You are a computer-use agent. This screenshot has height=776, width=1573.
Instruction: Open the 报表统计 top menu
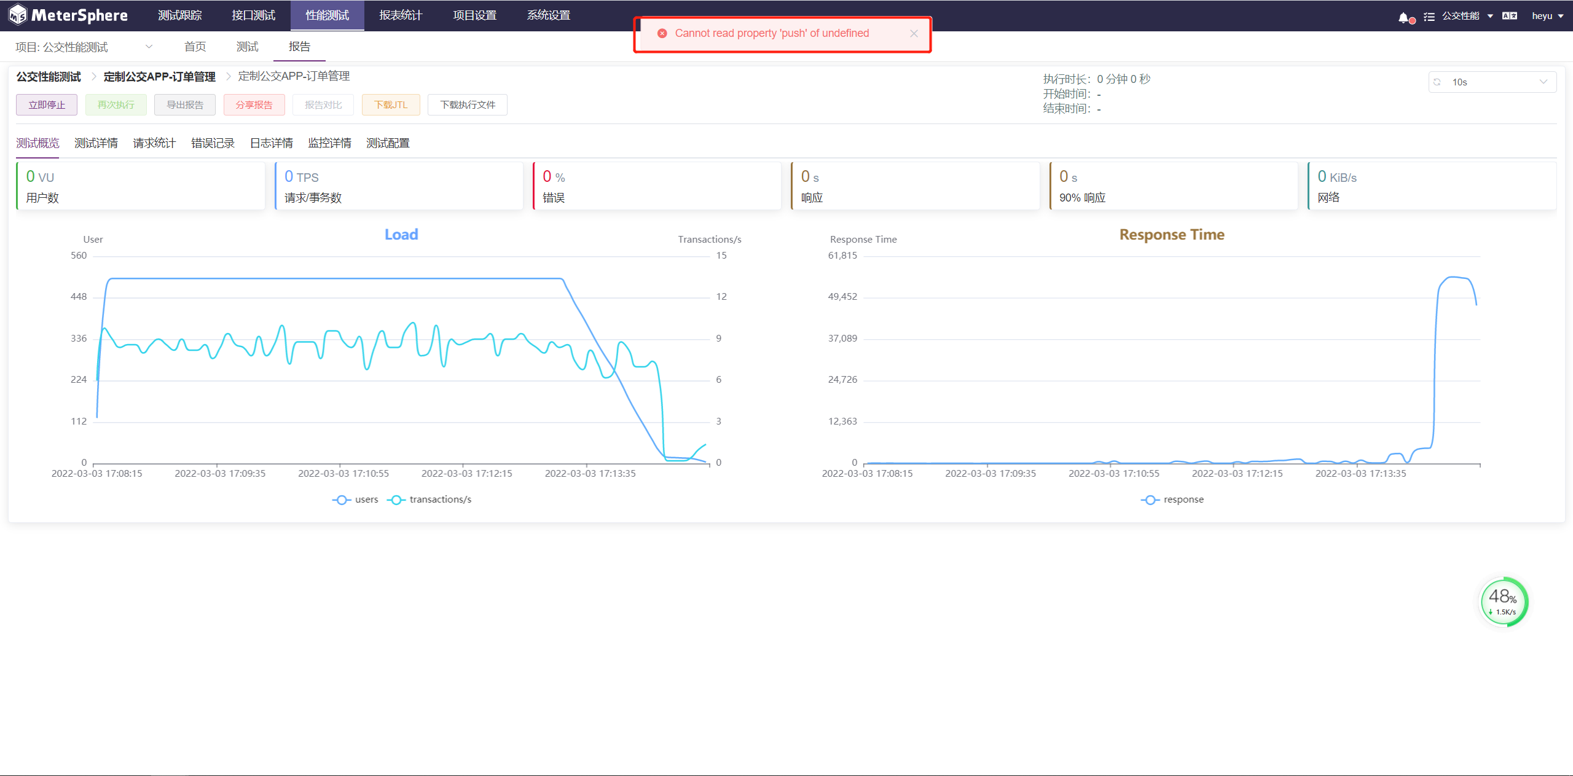[x=401, y=15]
